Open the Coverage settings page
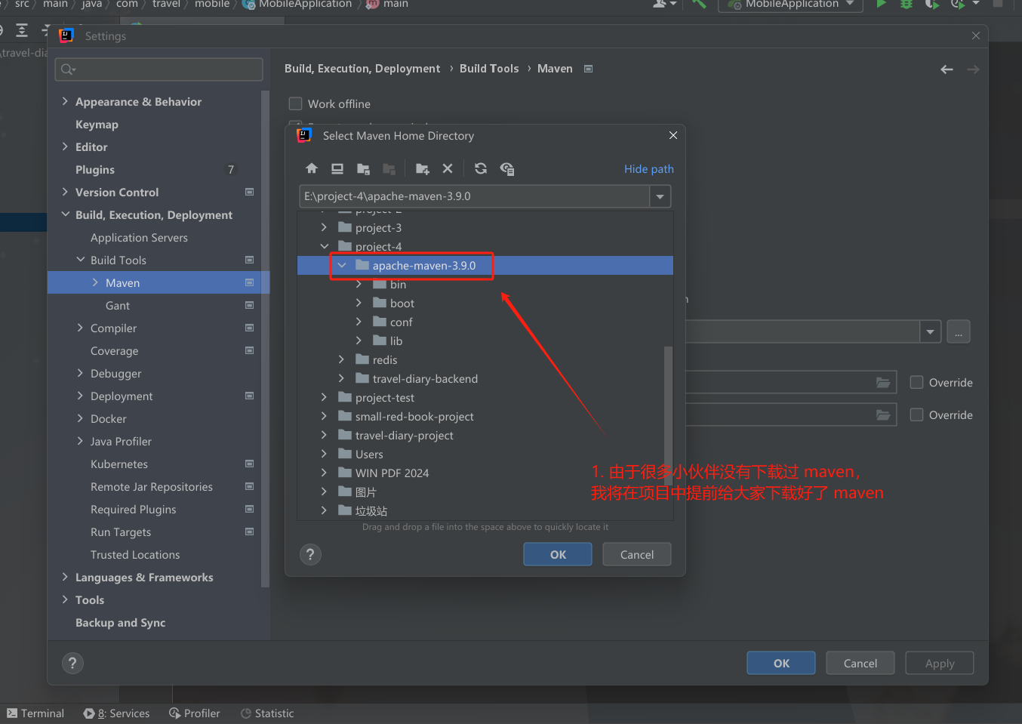The height and width of the screenshot is (724, 1022). (x=114, y=351)
